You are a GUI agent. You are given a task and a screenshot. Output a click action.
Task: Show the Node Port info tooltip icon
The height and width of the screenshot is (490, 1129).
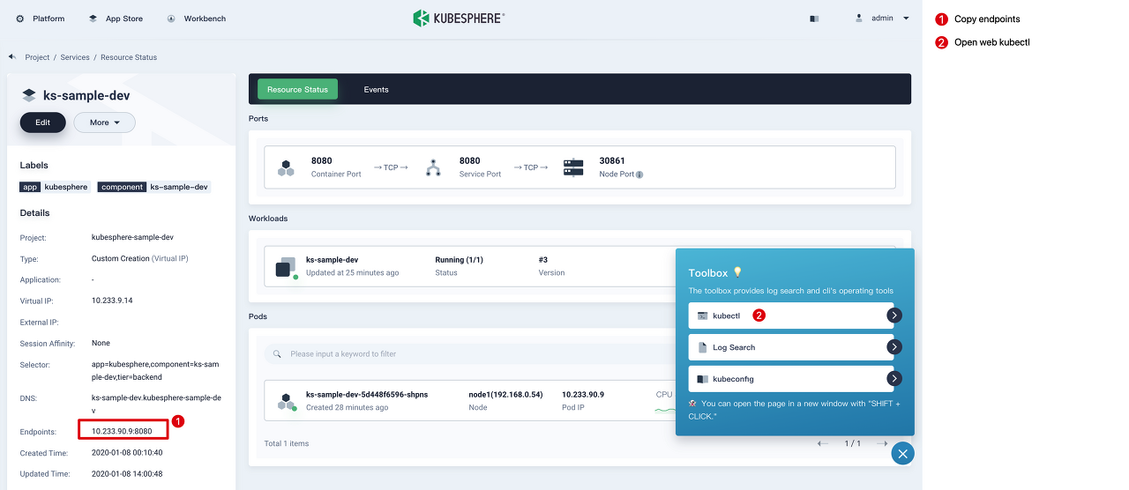tap(639, 174)
